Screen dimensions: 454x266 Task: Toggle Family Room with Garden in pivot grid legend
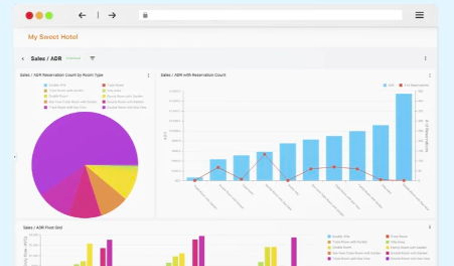[x=406, y=248]
